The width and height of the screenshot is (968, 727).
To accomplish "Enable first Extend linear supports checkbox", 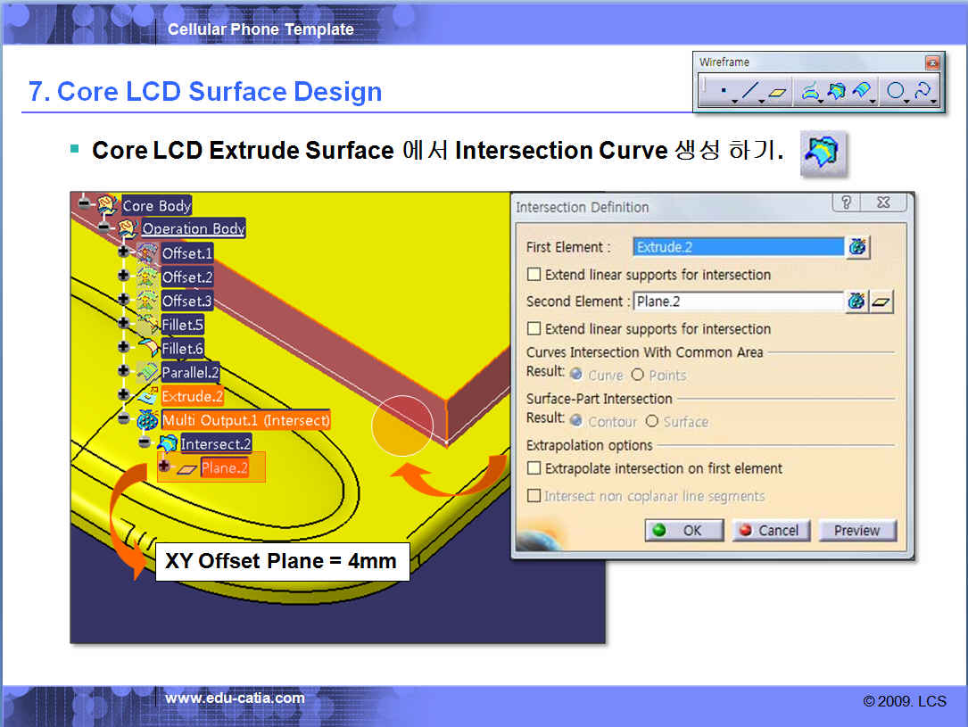I will 534,275.
